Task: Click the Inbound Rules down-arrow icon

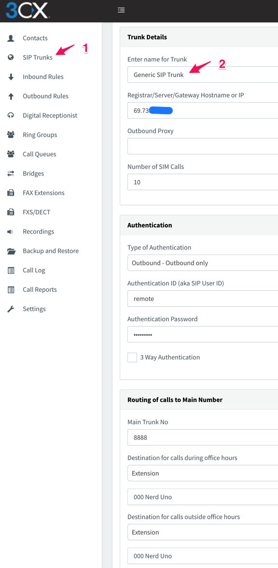Action: point(11,77)
